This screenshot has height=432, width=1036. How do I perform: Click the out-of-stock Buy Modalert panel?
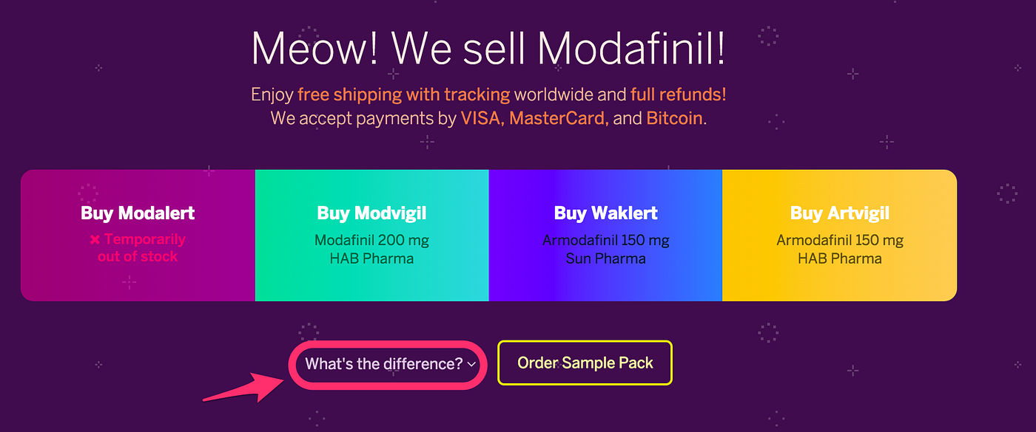[137, 235]
